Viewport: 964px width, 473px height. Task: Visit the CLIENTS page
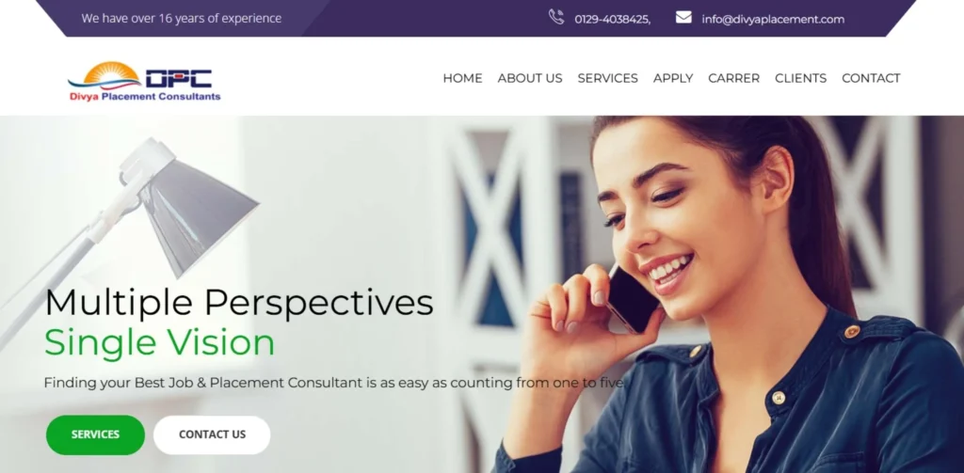pos(800,78)
